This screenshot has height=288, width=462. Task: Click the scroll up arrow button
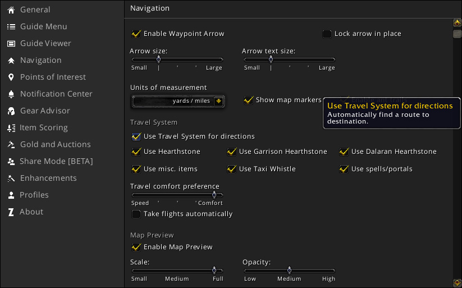457,23
